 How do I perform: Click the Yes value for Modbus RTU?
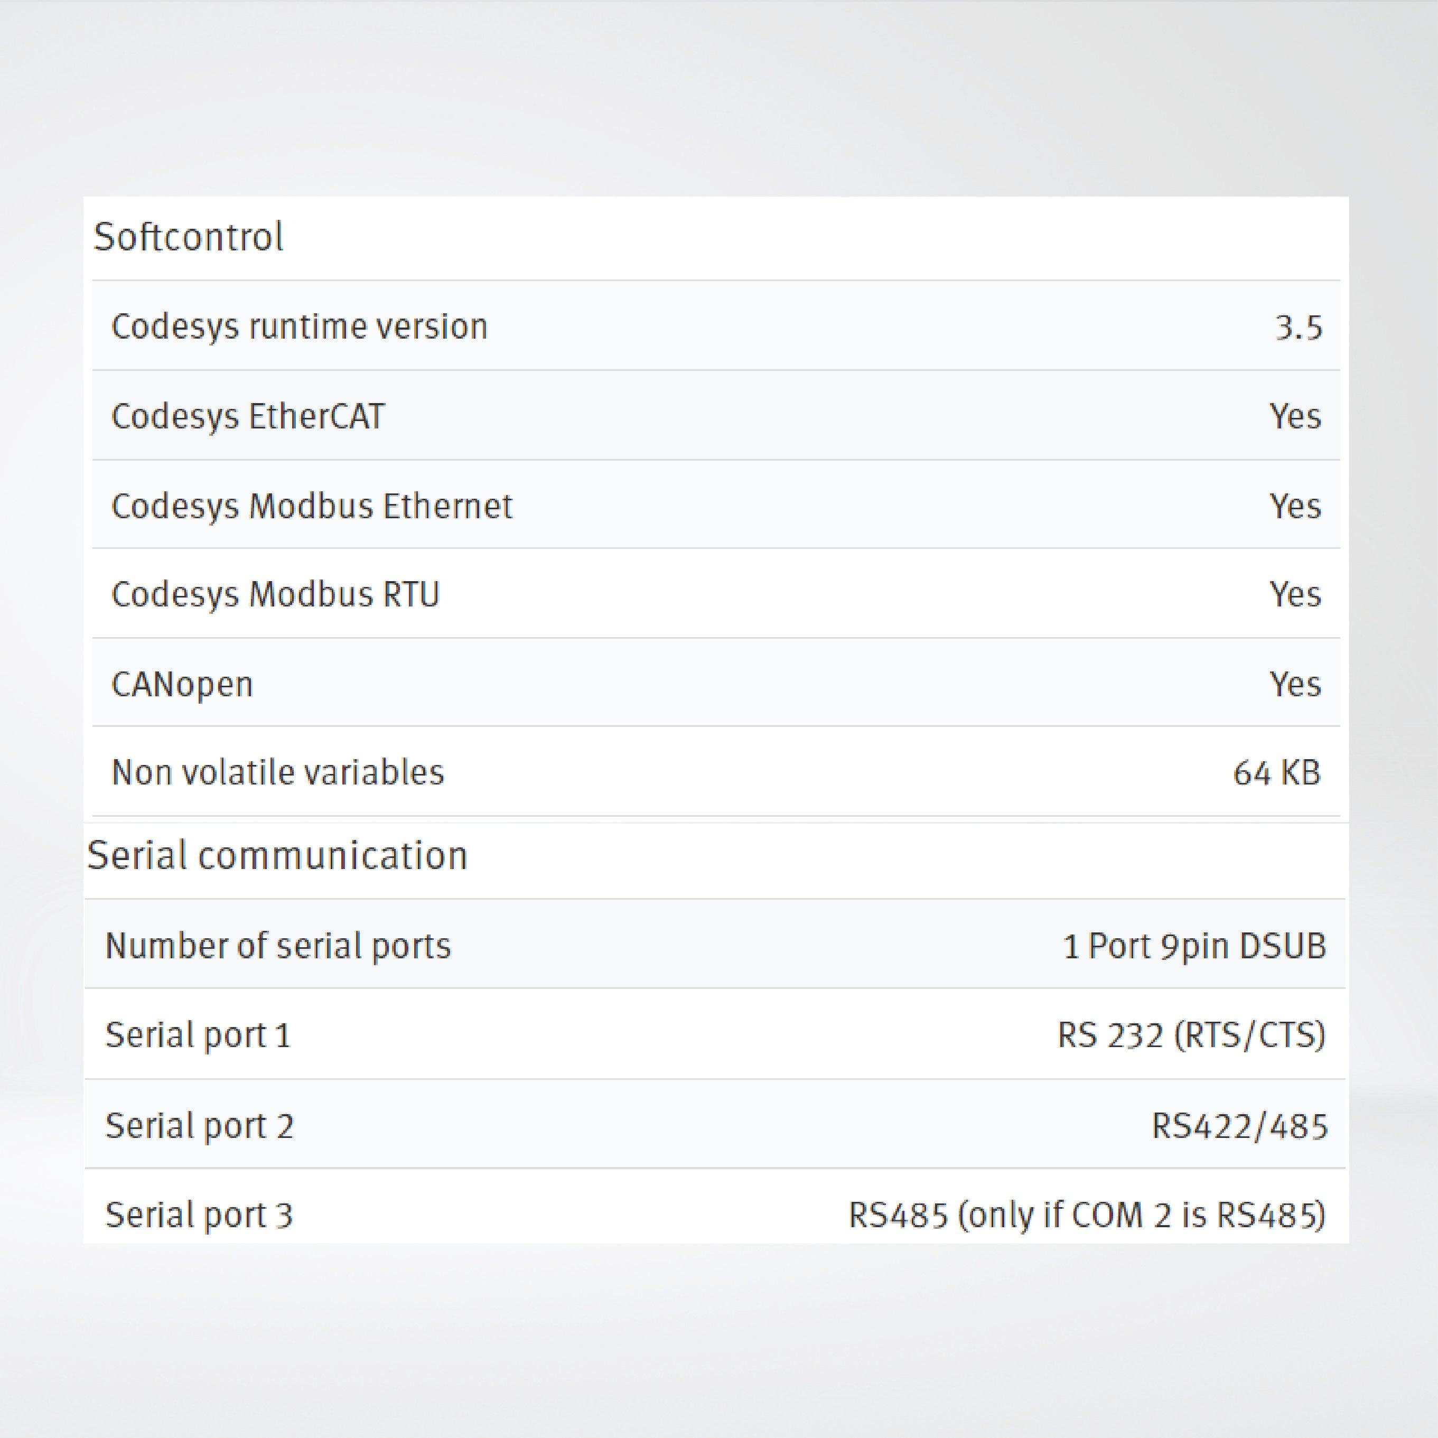(1295, 595)
